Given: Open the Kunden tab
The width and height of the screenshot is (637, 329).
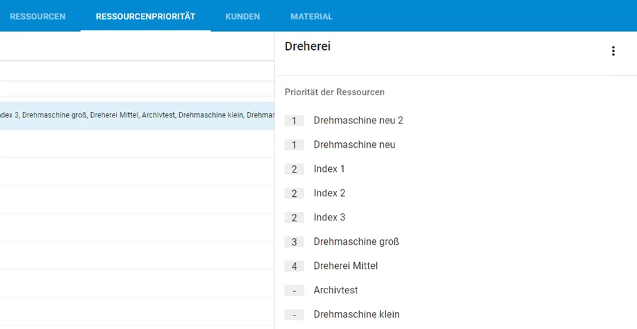Looking at the screenshot, I should (243, 17).
